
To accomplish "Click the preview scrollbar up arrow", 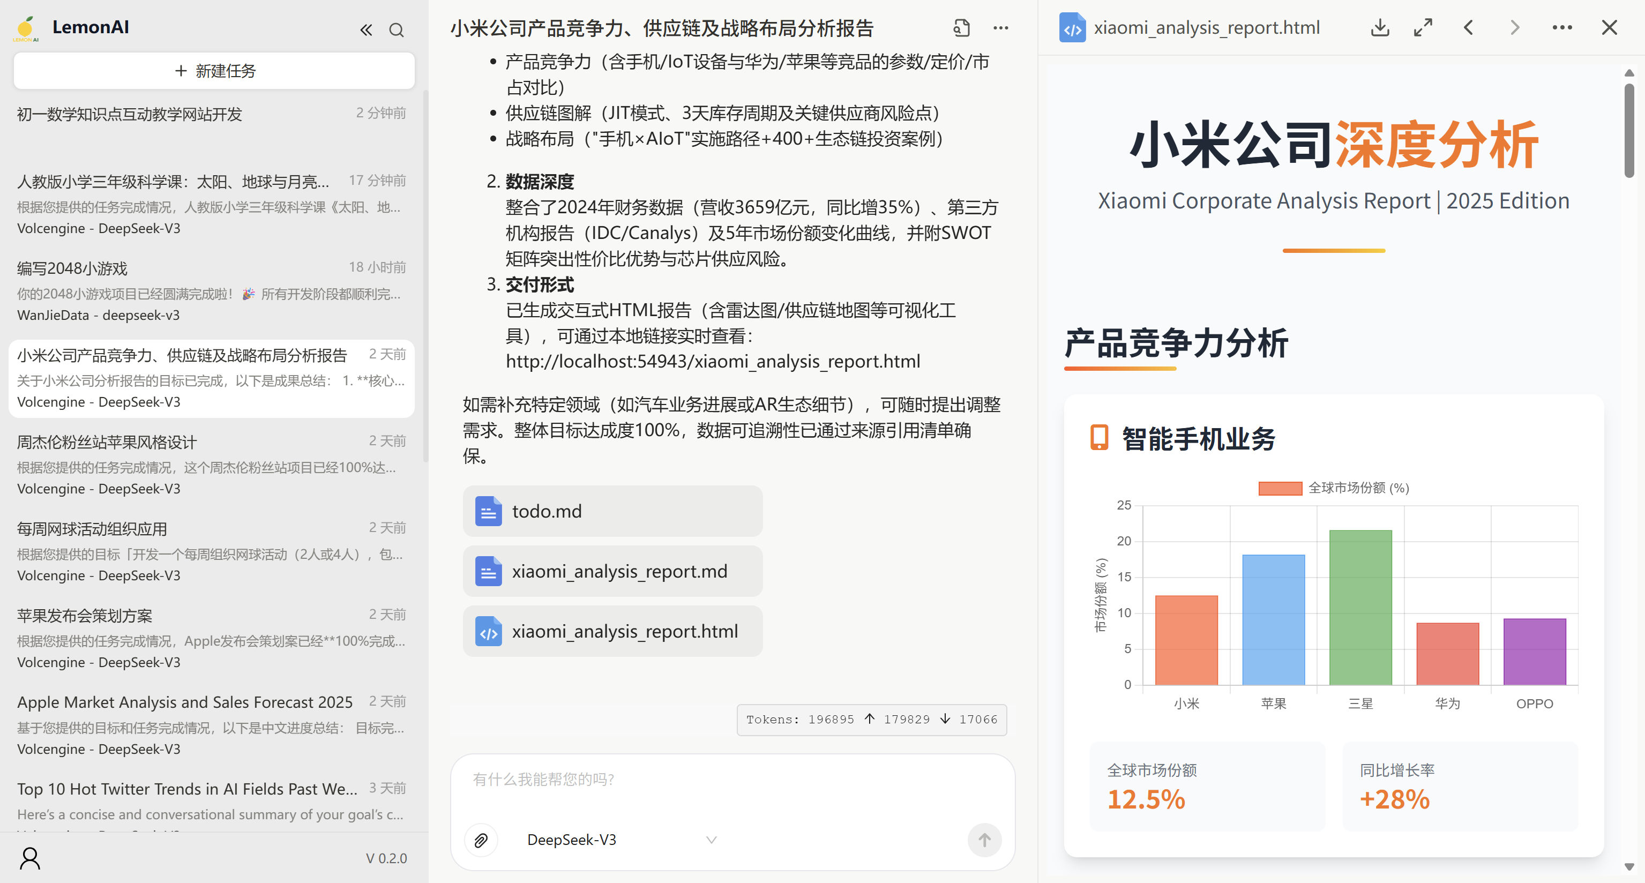I will [1629, 73].
